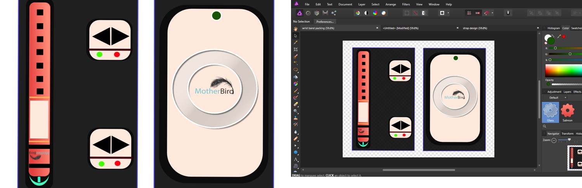Click the color spectrum gradient box

[x=563, y=70]
